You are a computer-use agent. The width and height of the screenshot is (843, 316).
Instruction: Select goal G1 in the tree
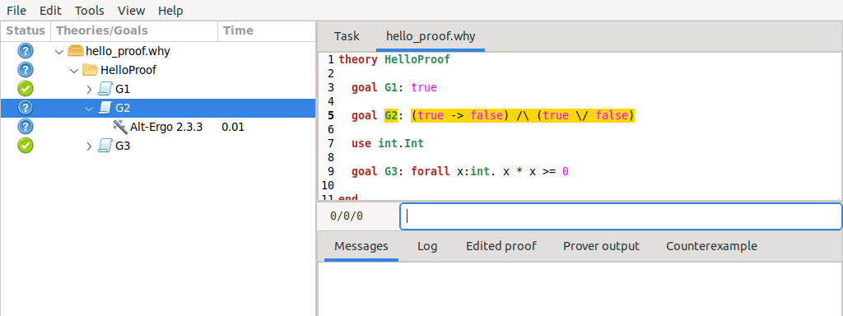click(x=157, y=89)
